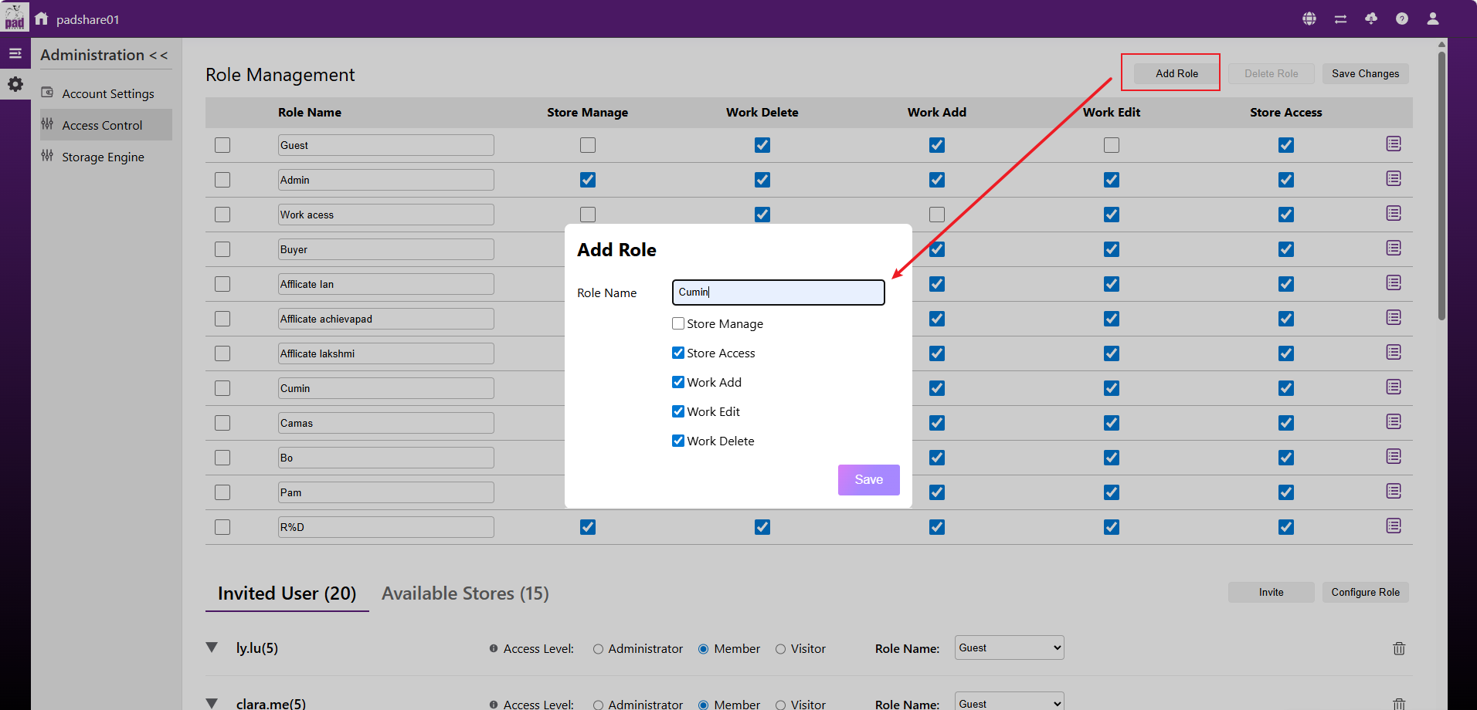Open the user profile icon
Image resolution: width=1477 pixels, height=710 pixels.
[1433, 19]
